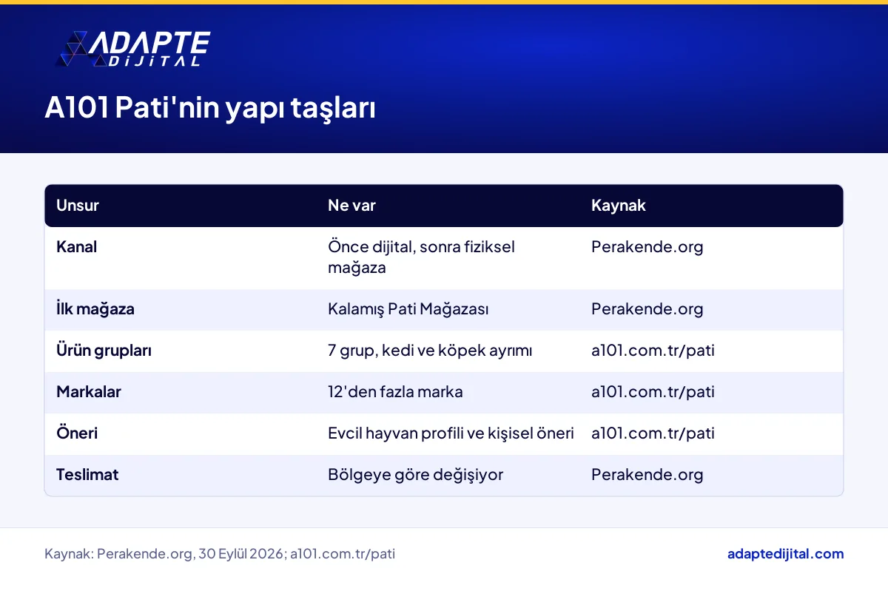Click the "Ne var" column header
This screenshot has width=888, height=591.
[x=351, y=206]
